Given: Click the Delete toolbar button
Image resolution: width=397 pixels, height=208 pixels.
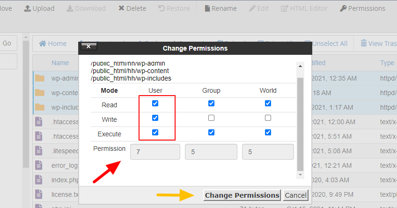Looking at the screenshot, I should [122, 8].
